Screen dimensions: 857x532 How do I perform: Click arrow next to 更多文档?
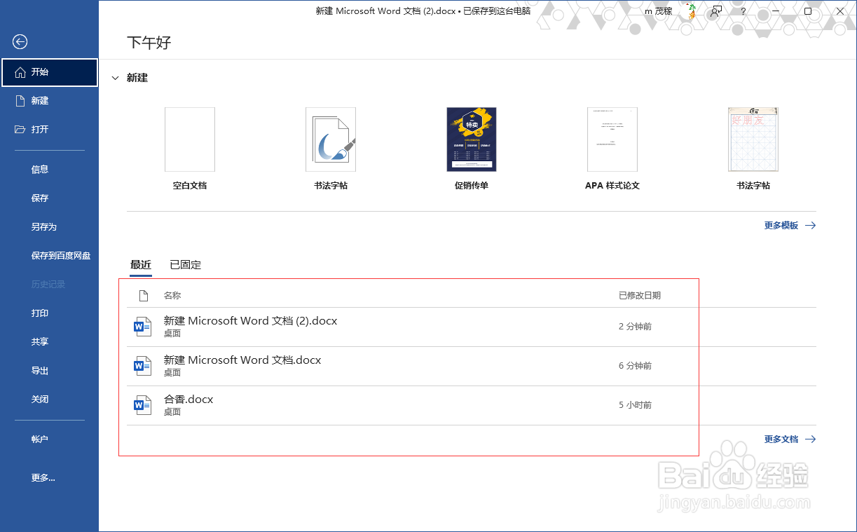[x=810, y=439]
